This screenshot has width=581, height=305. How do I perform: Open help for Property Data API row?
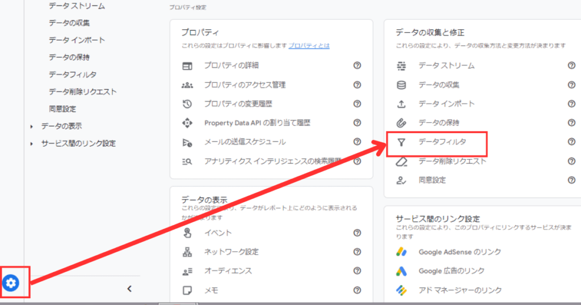[357, 122]
